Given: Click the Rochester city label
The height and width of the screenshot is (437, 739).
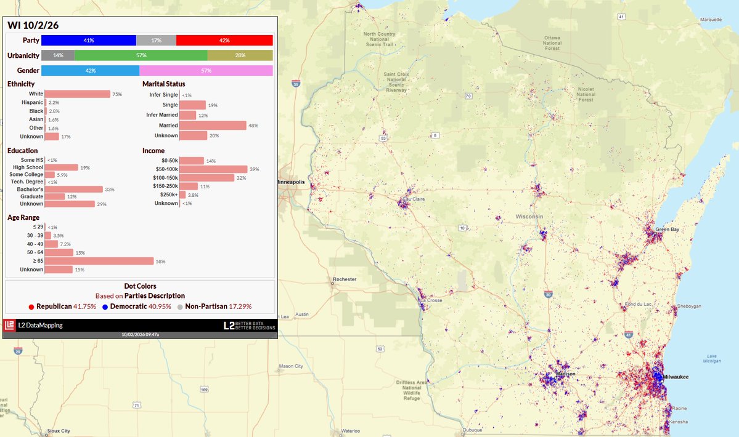Looking at the screenshot, I should 345,279.
